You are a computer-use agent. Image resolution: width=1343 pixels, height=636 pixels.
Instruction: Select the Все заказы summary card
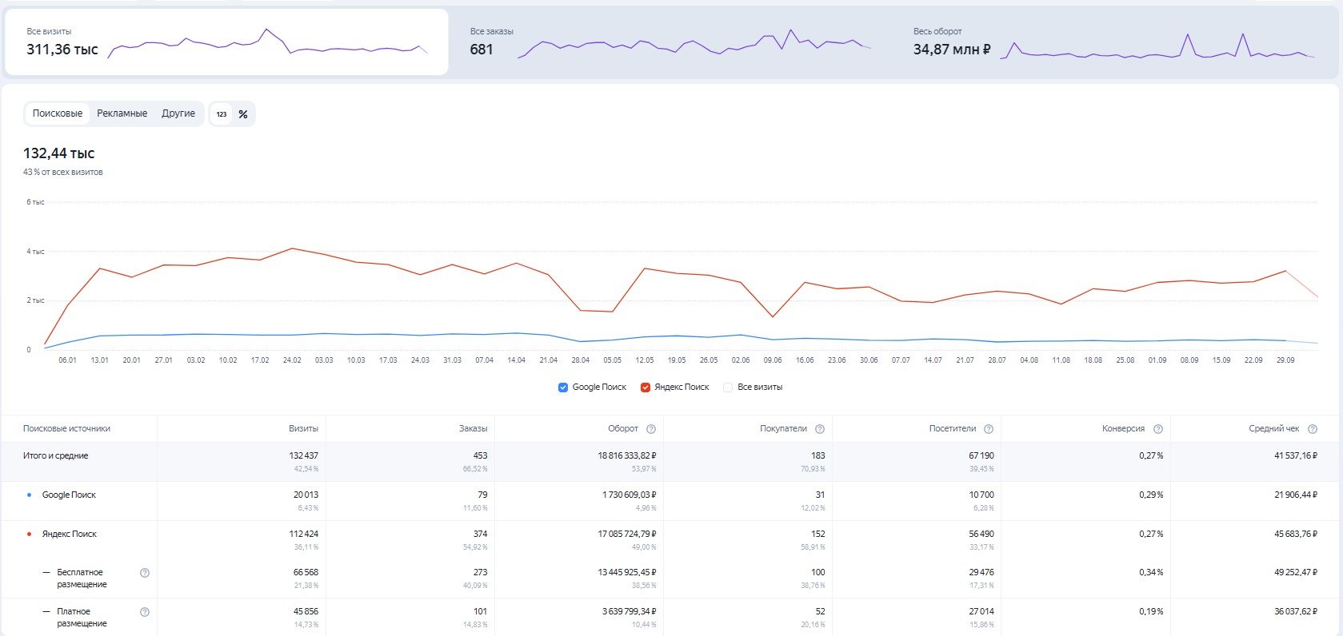coord(670,42)
